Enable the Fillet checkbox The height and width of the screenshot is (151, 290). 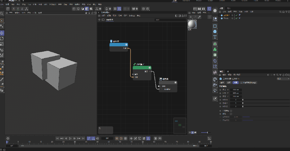pyautogui.click(x=231, y=114)
